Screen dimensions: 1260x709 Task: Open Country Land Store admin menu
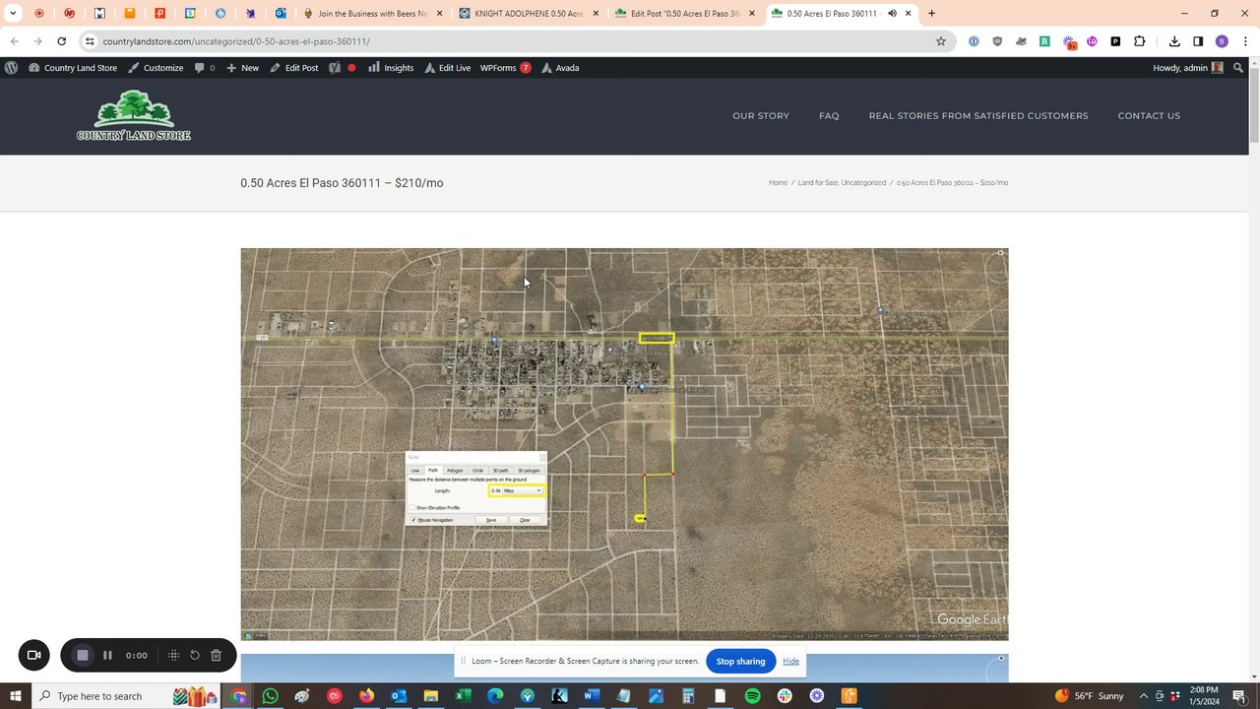tap(73, 68)
